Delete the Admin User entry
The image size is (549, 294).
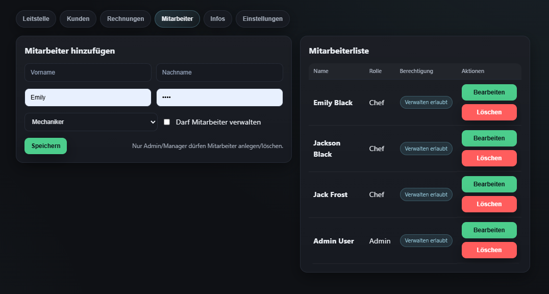[489, 250]
